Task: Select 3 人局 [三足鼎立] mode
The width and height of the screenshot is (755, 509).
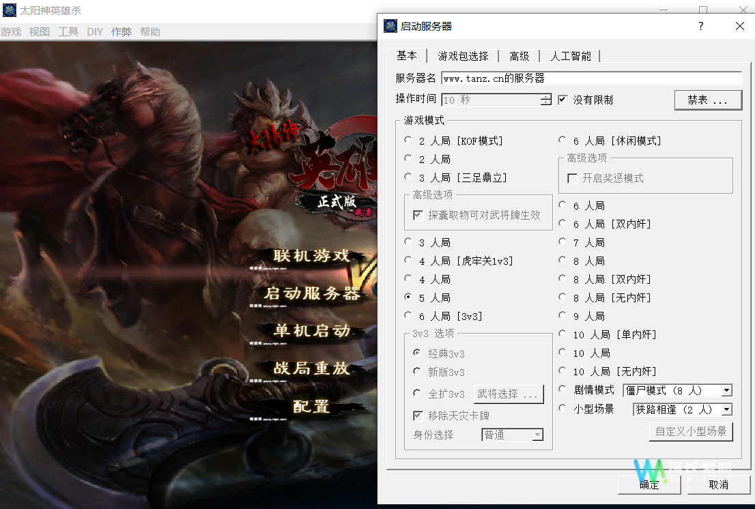Action: coord(408,177)
